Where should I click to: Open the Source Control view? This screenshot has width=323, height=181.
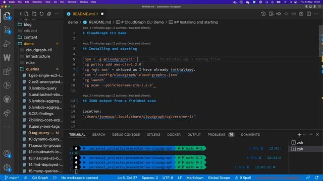(x=7, y=30)
